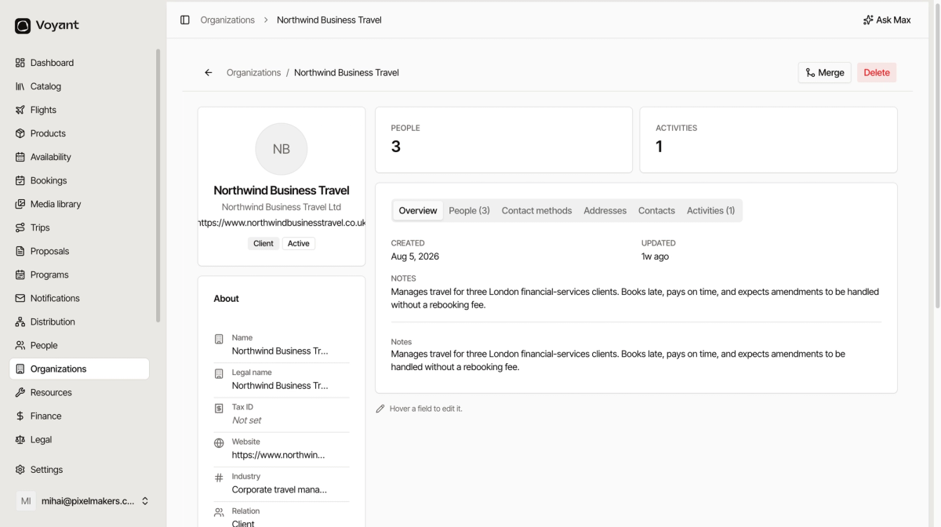Click the sidebar vertical scrollbar
Screen dimensions: 941x527
[158, 185]
